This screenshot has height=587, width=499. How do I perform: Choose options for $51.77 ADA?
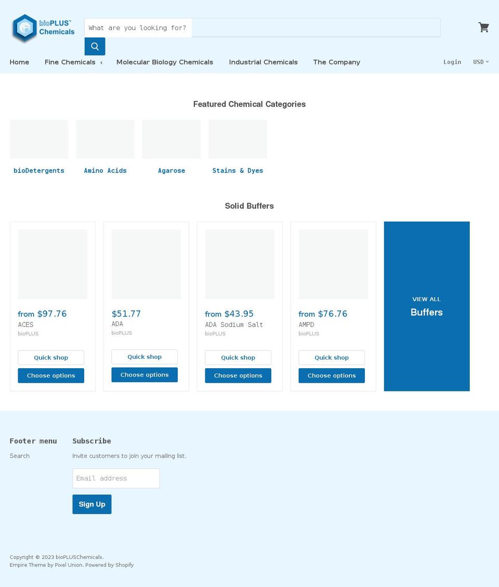click(x=145, y=375)
